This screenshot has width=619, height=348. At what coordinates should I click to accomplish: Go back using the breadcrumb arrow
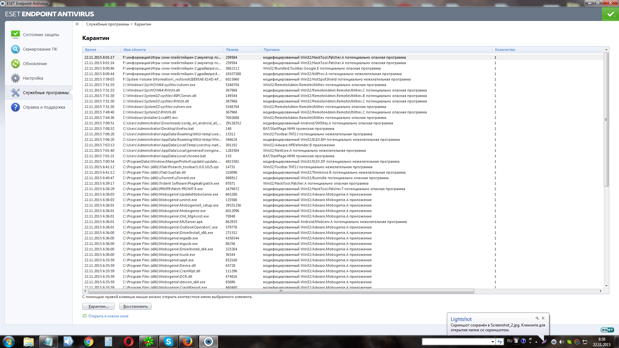77,24
